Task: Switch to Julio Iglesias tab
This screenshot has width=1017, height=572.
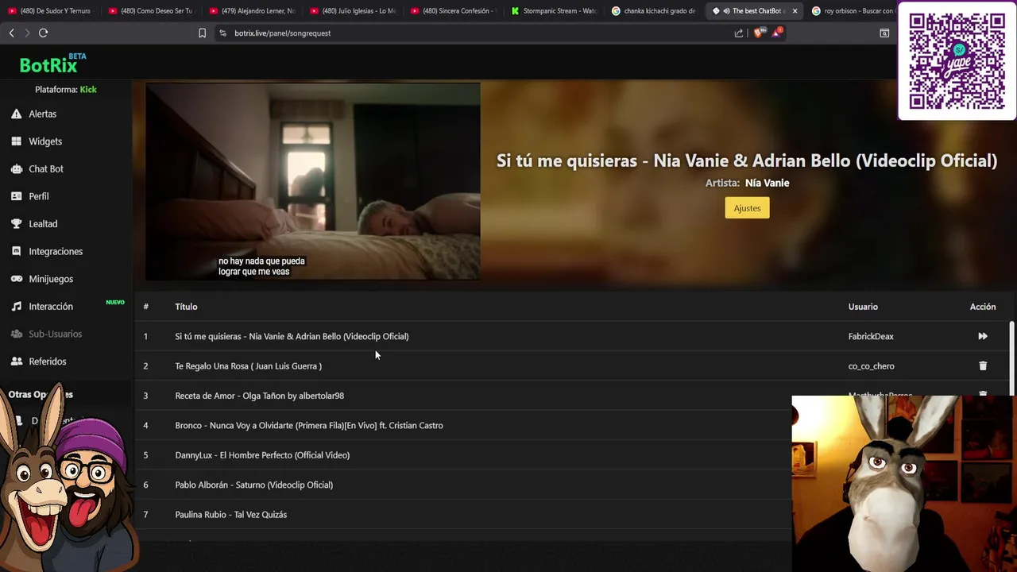Action: click(x=352, y=11)
